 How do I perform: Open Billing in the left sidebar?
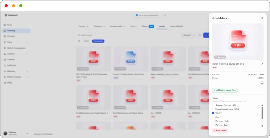[x=10, y=83]
